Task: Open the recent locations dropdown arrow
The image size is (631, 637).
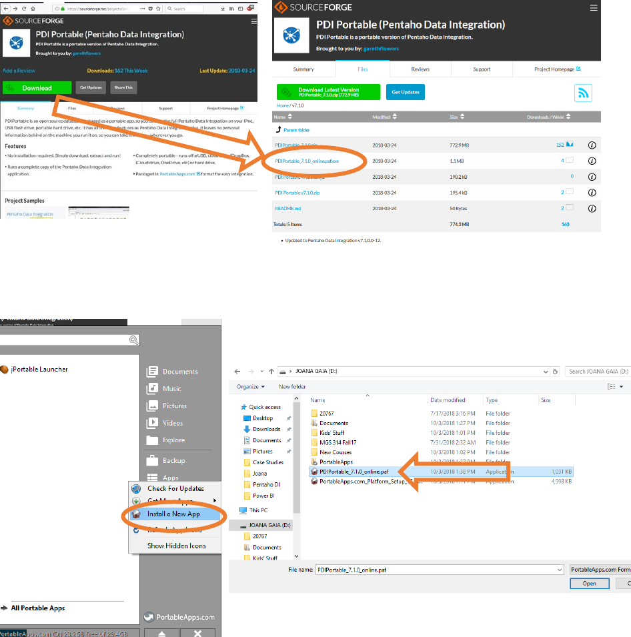Action: pyautogui.click(x=261, y=372)
